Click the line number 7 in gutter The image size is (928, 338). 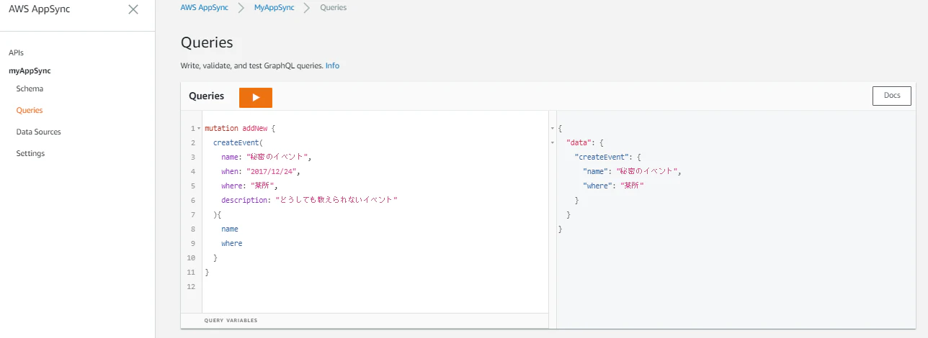193,215
